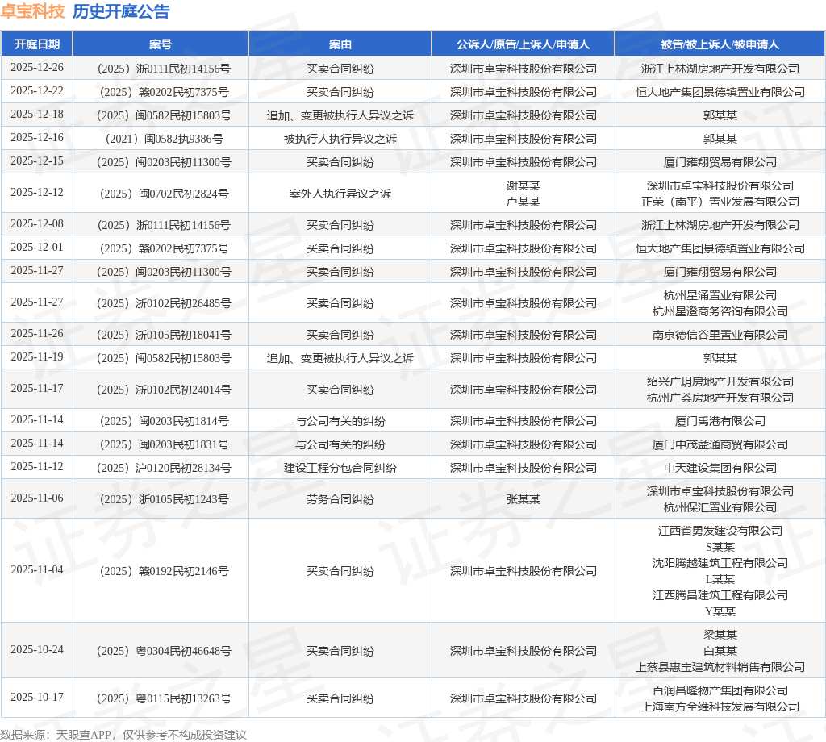Screen dimensions: 826x742
Task: Click case number (2025)闽0203民初1831号
Action: [165, 444]
